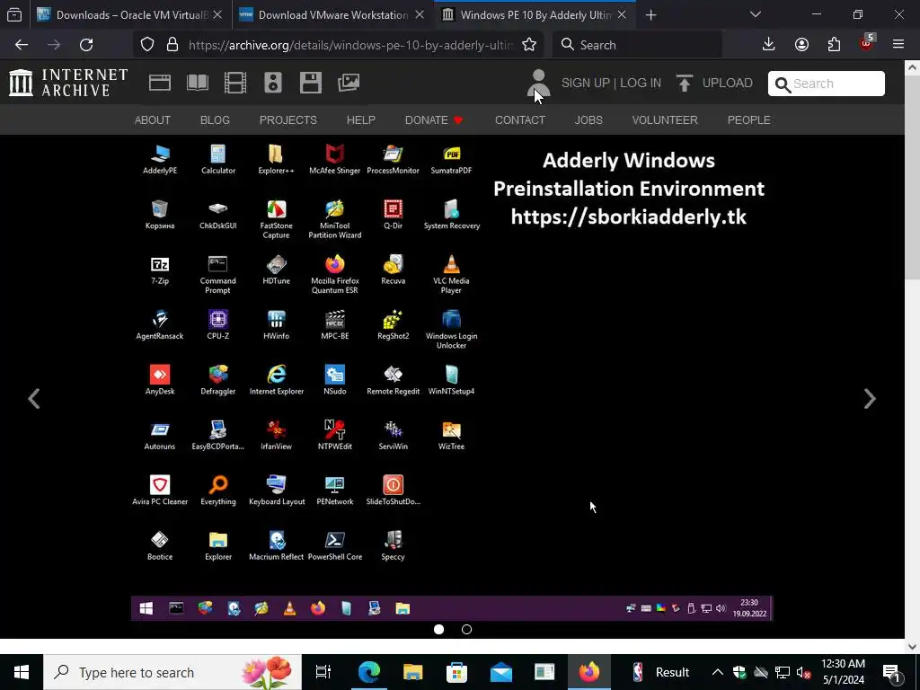Open Firefox extensions puzzle icon
This screenshot has height=690, width=920.
coord(834,45)
